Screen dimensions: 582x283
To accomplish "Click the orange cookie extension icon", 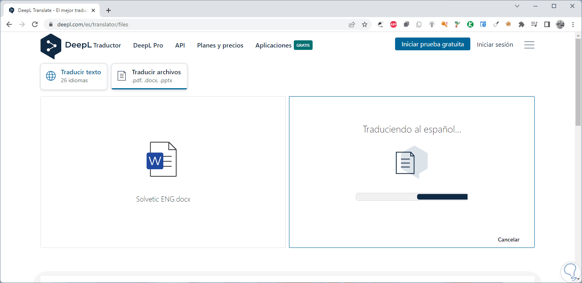I will 508,24.
